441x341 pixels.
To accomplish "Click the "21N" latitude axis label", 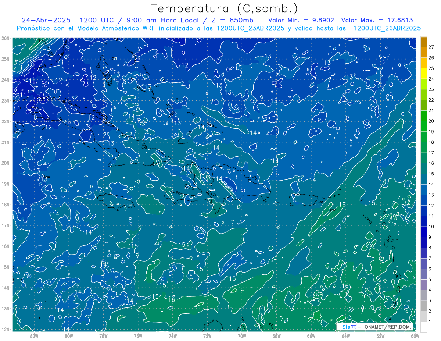I will pos(6,142).
